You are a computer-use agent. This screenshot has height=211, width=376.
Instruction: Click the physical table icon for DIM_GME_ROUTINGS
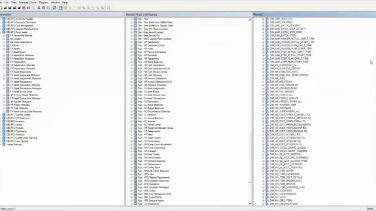pyautogui.click(x=267, y=22)
